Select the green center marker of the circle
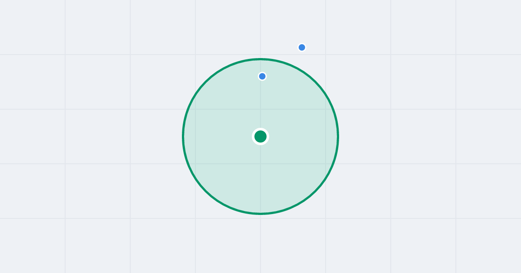 coord(260,136)
